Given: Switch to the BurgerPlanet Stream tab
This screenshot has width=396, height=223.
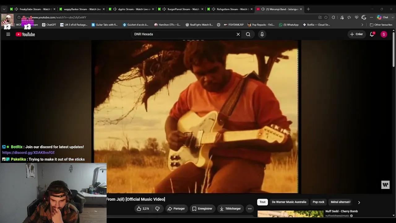Looking at the screenshot, I should (181, 9).
